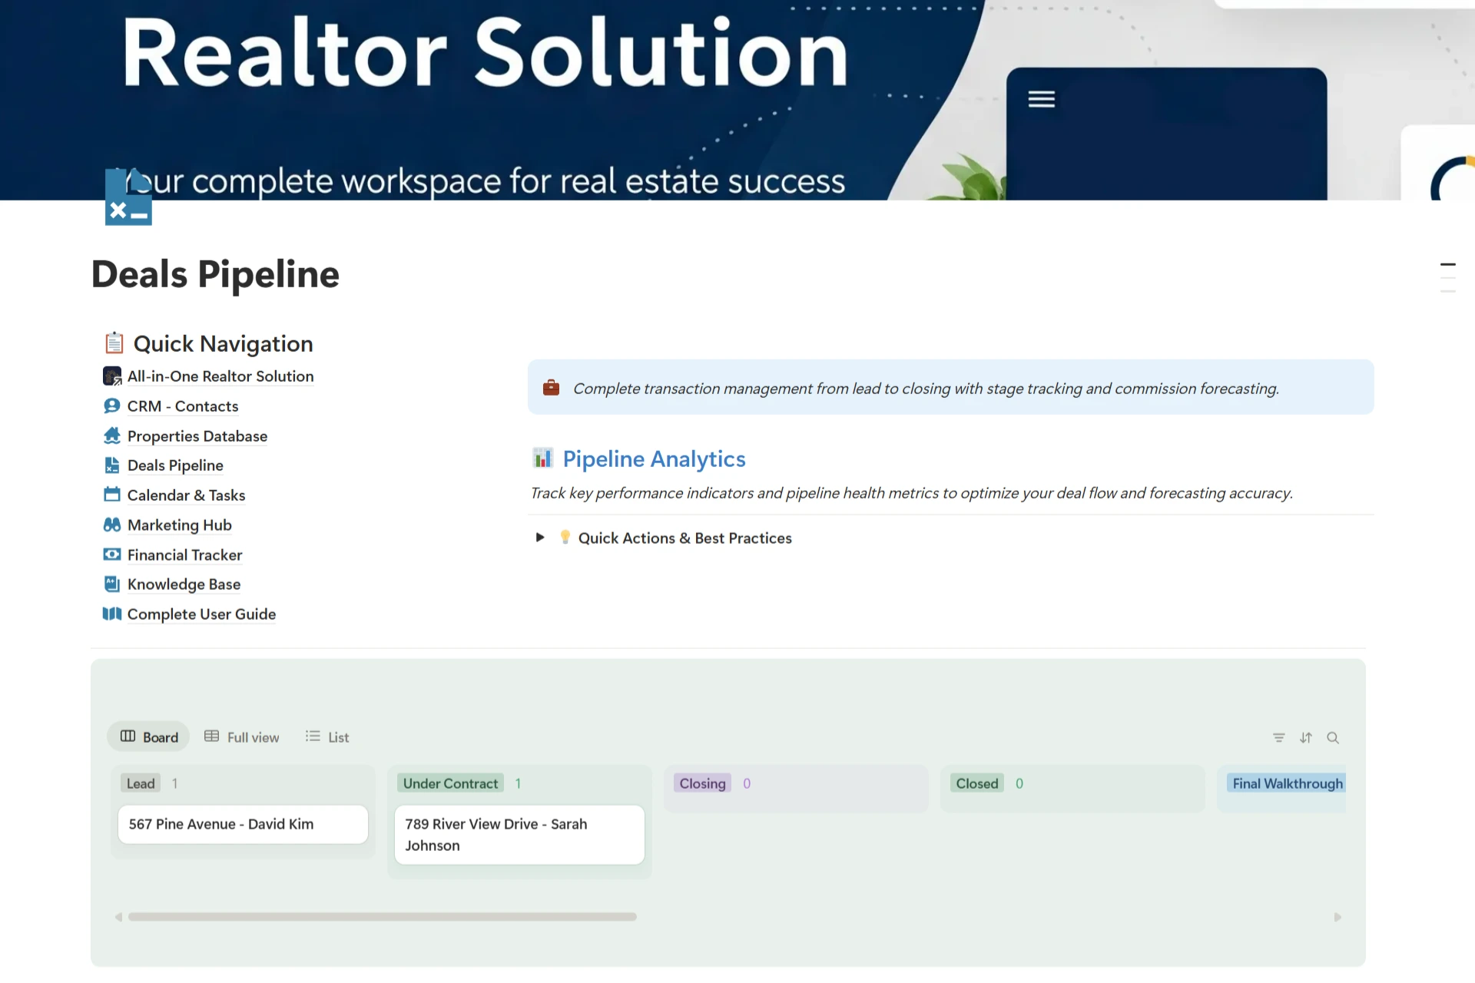Screen dimensions: 1475x983
Task: Click the filter icon in the database toolbar
Action: pyautogui.click(x=1278, y=737)
